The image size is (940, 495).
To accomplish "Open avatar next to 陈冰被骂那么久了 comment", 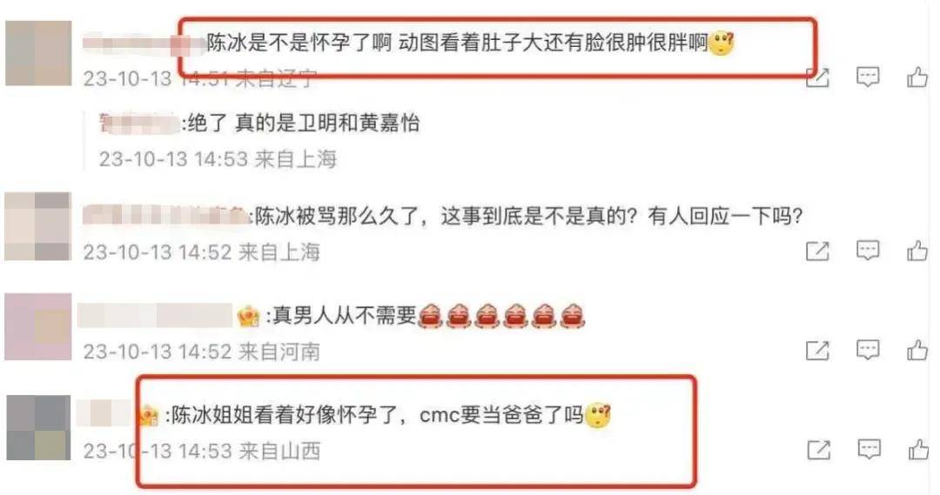I will tap(37, 226).
